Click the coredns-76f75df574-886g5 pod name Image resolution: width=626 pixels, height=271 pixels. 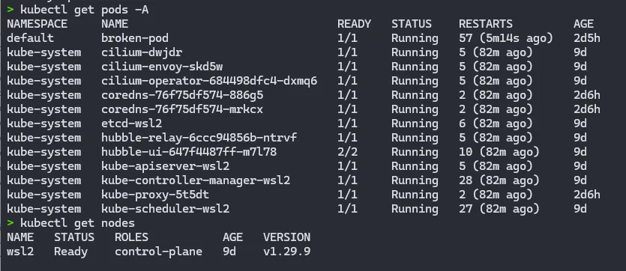point(181,95)
